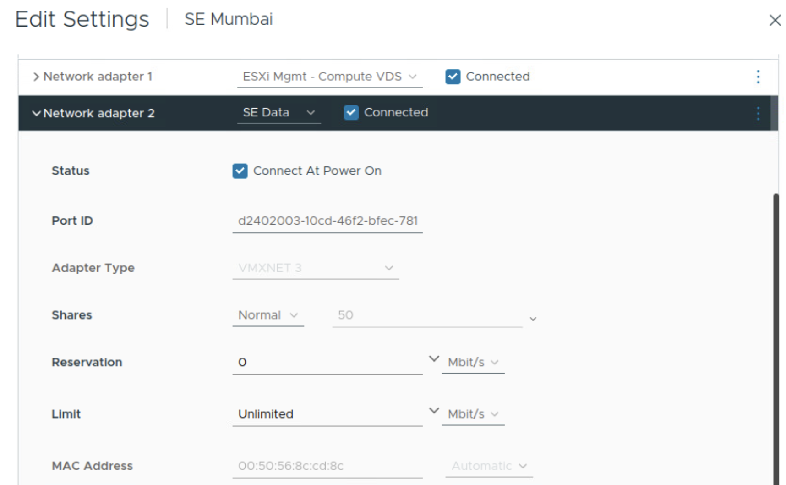This screenshot has width=786, height=485.
Task: Click the Limit Unlimited field
Action: (327, 414)
